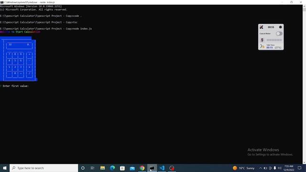Click the vertical scrollbar's down arrow
Viewport: 306px width, 172px height.
(304, 162)
